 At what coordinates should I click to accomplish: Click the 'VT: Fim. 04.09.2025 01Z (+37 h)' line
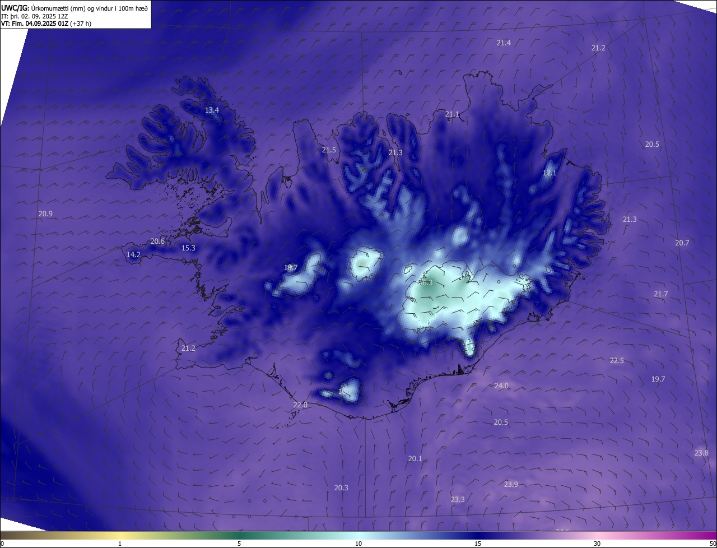tap(46, 24)
